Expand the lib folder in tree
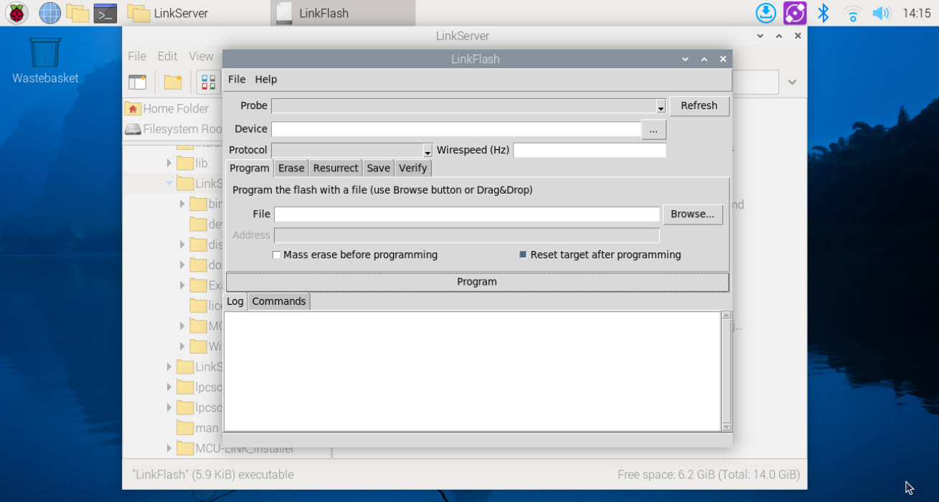 170,164
